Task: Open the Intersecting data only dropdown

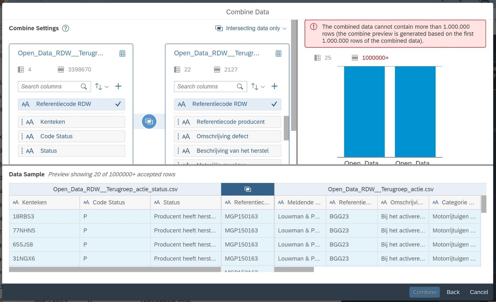Action: [251, 28]
